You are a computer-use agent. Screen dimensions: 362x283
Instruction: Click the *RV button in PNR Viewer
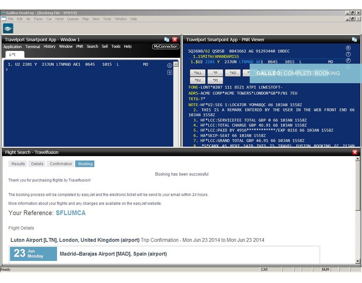[198, 80]
